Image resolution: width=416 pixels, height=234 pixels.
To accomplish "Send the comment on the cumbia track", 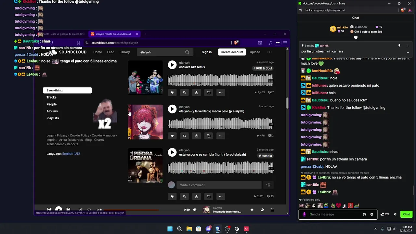I will [268, 185].
